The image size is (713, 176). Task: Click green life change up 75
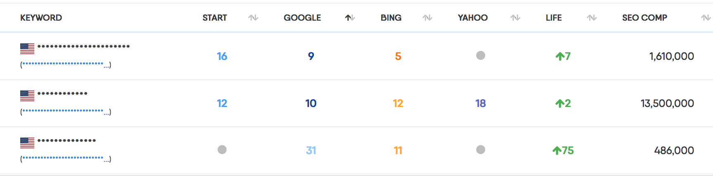click(563, 150)
